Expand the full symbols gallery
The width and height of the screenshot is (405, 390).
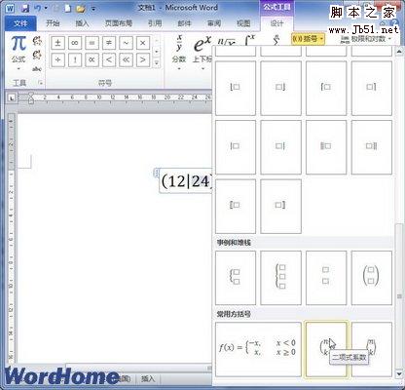coord(157,62)
